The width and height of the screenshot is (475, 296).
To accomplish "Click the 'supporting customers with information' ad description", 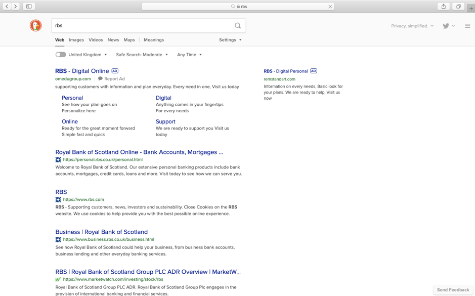I will (147, 87).
